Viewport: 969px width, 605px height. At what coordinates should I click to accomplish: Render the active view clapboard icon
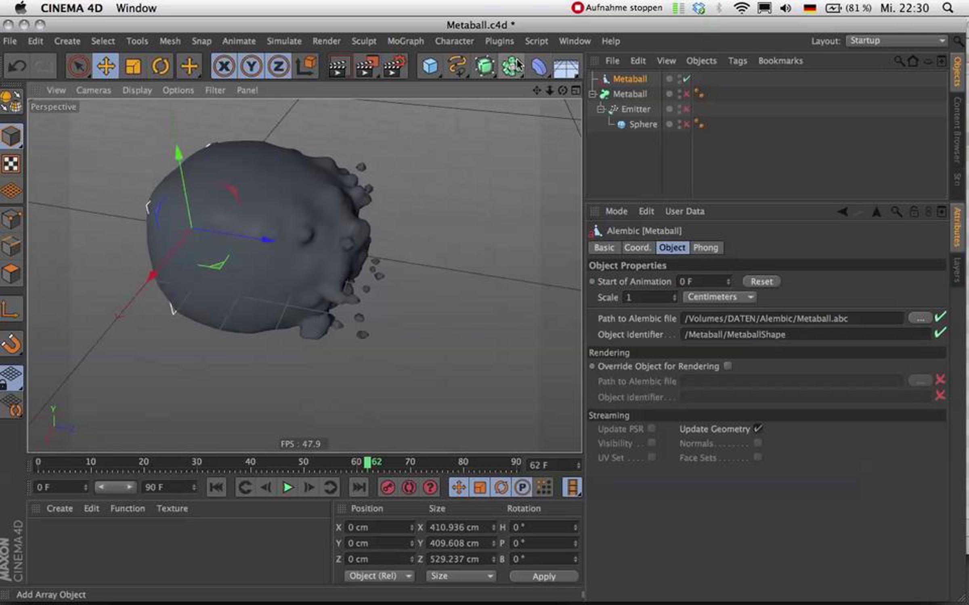point(338,67)
